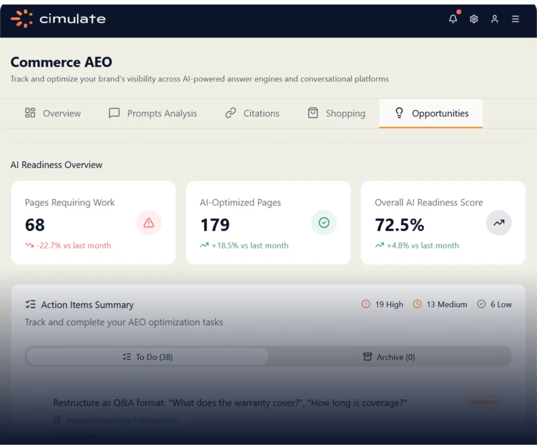Toggle to the Archive (0) view

[x=389, y=357]
